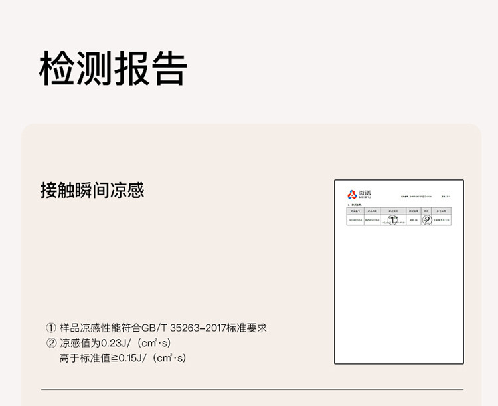Click the 高于标准值≧0.15J/(cm²·s) line

coord(124,358)
